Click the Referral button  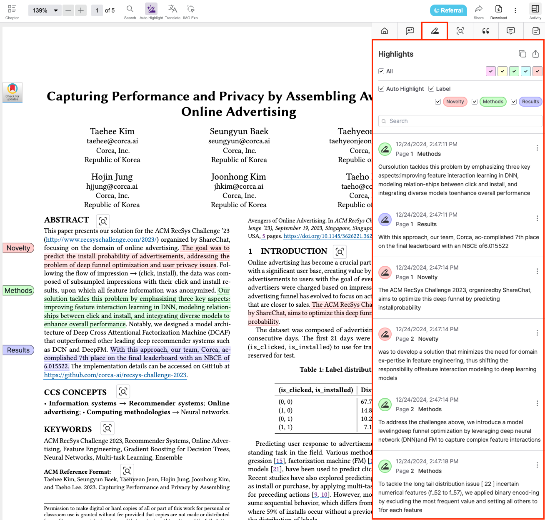tap(448, 10)
